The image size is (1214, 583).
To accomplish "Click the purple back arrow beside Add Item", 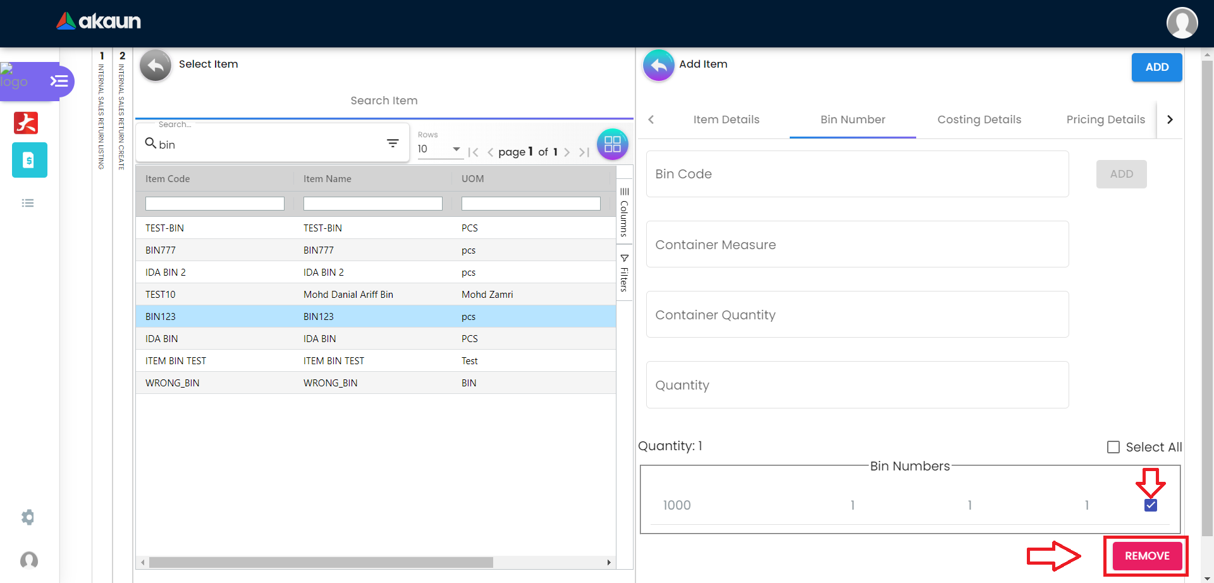I will point(658,65).
